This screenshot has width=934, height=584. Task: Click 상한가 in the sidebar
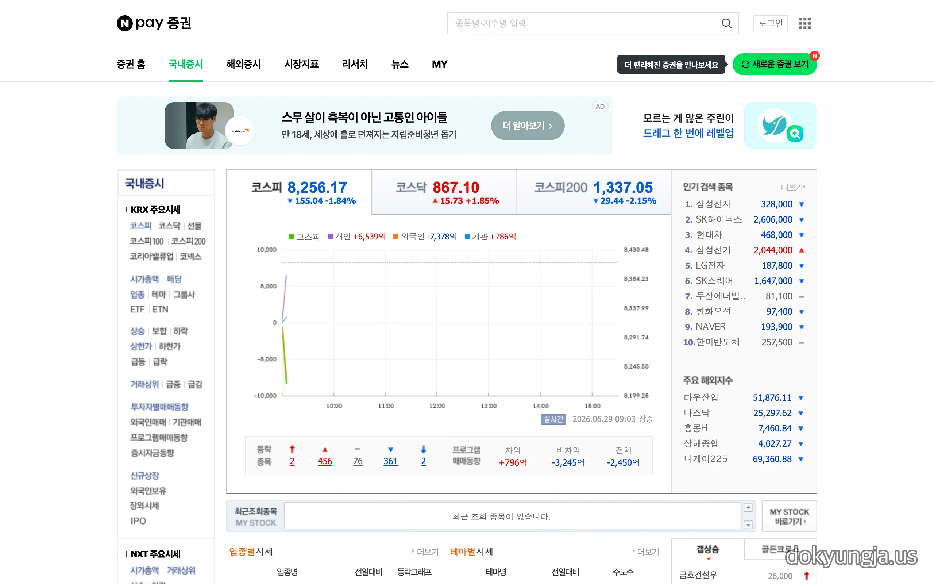click(x=141, y=346)
